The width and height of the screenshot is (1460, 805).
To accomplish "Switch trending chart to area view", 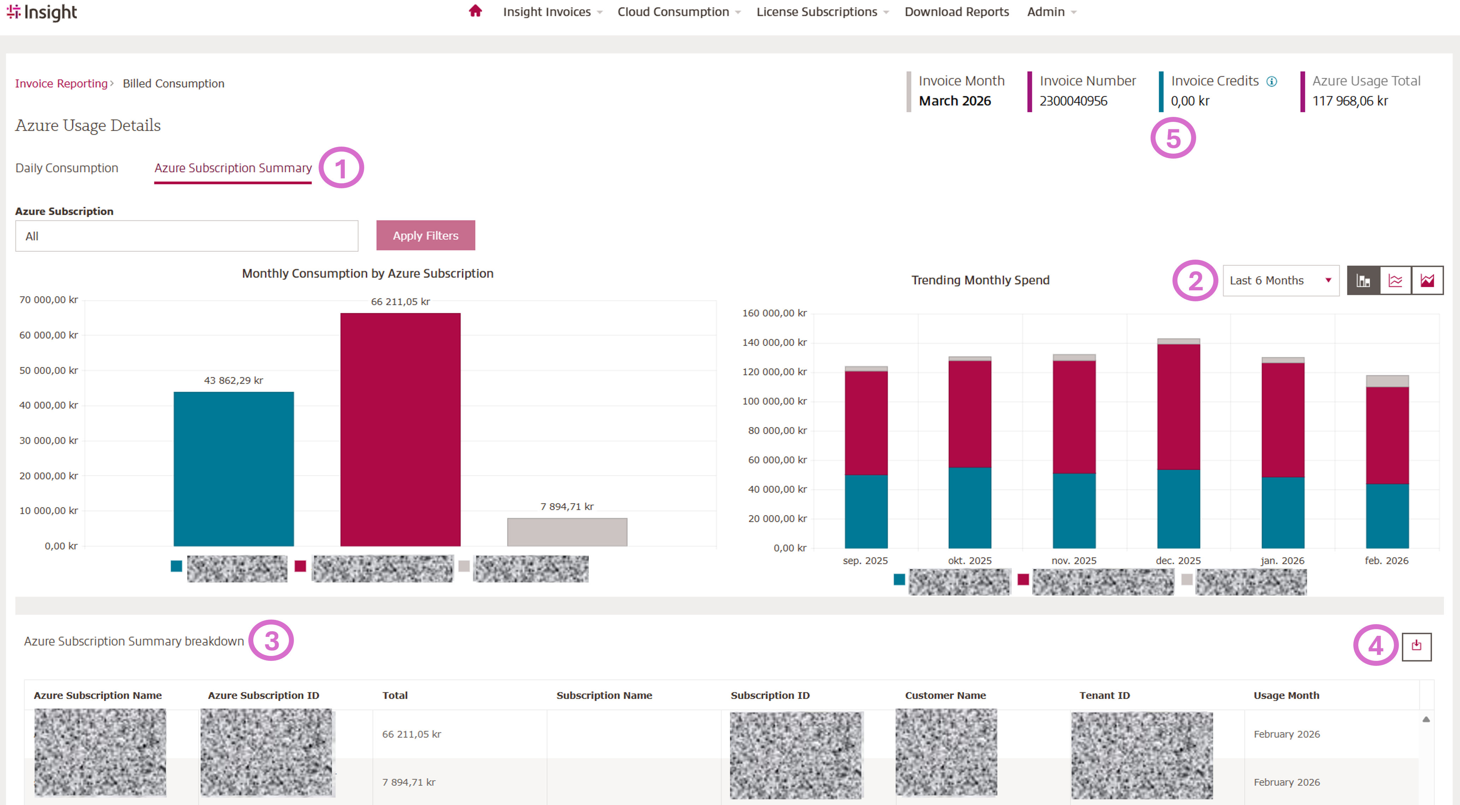I will 1427,280.
